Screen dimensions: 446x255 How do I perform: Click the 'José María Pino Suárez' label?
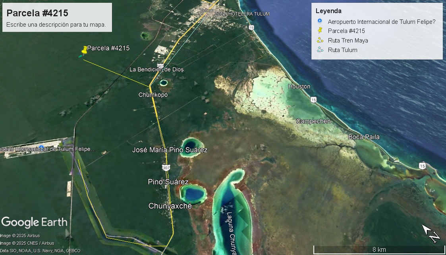click(170, 150)
